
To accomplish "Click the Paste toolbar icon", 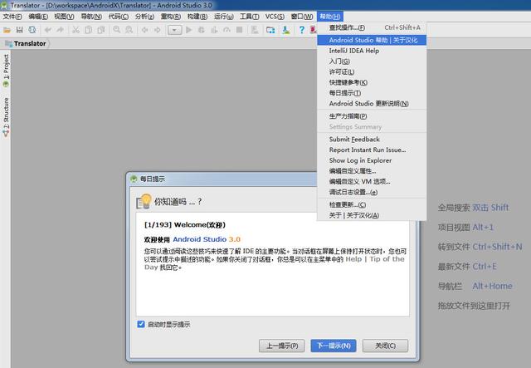I will (101, 30).
